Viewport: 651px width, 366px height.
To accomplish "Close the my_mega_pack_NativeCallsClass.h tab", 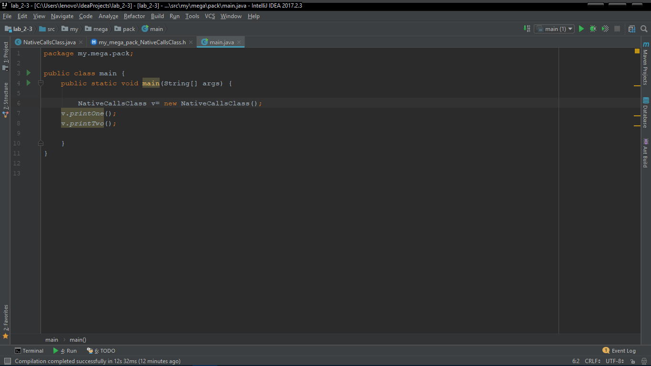I will [x=191, y=42].
